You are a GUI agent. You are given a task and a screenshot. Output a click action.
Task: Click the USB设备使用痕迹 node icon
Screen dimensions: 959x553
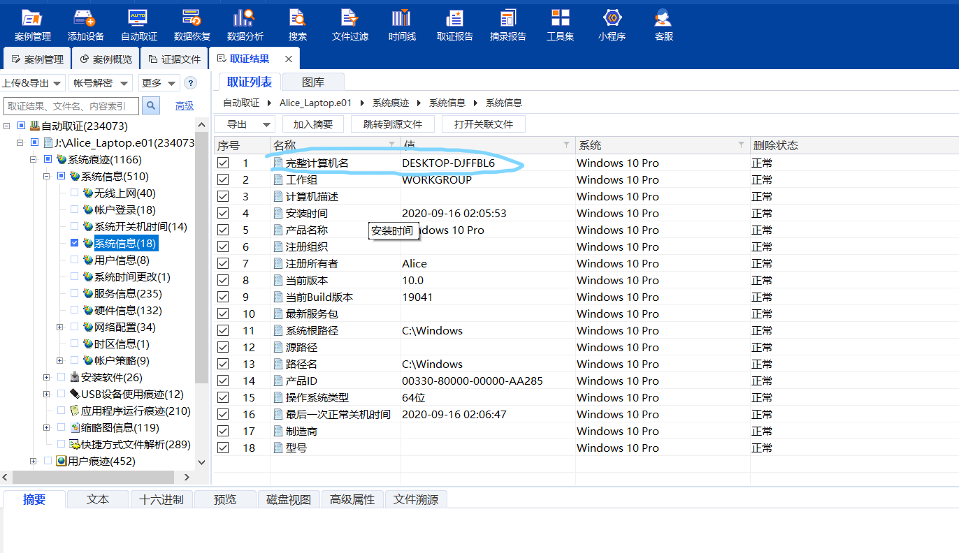pyautogui.click(x=74, y=395)
